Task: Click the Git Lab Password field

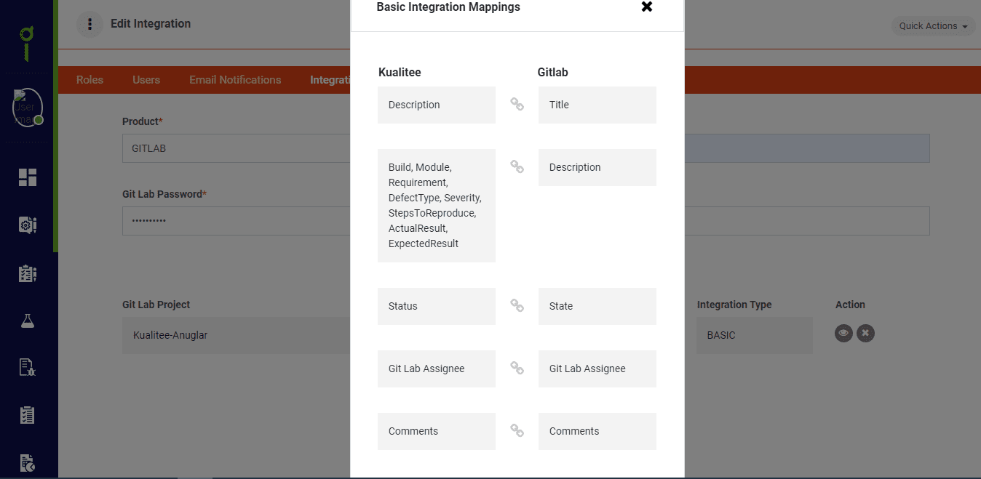Action: coord(237,221)
